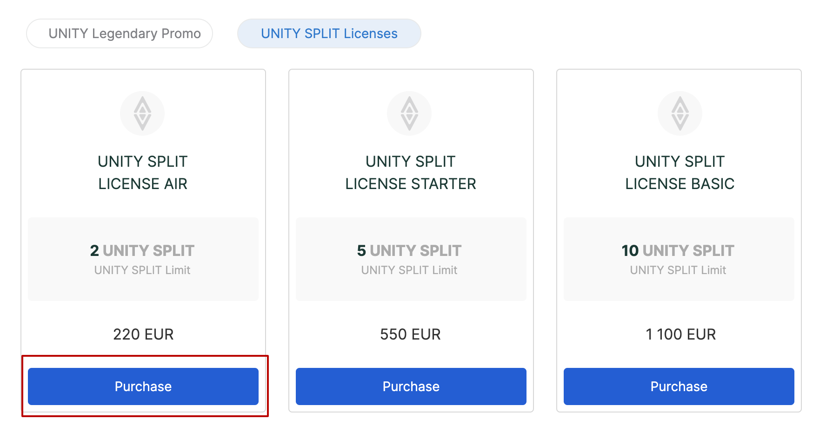Click the diamond icon on the License Basic card

point(680,113)
